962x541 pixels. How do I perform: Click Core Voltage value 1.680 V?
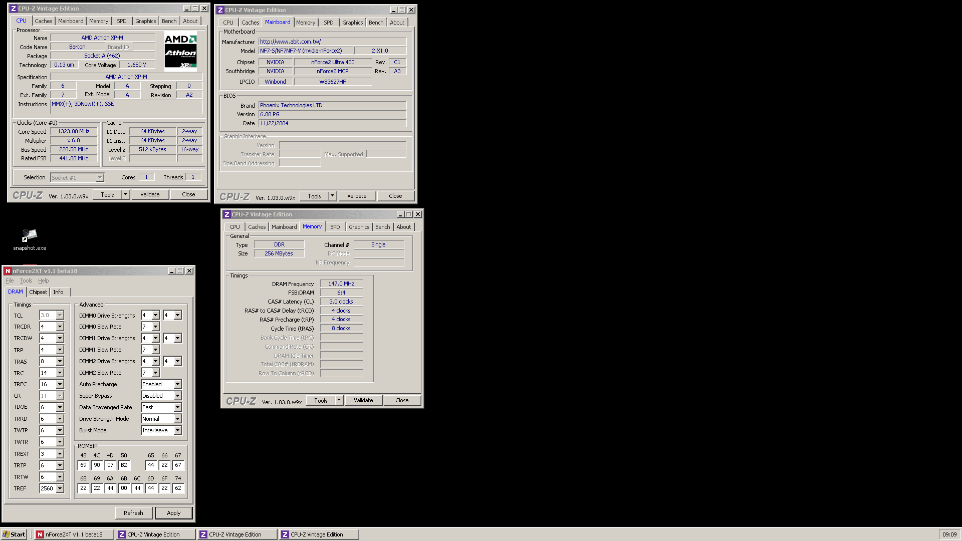tap(137, 65)
